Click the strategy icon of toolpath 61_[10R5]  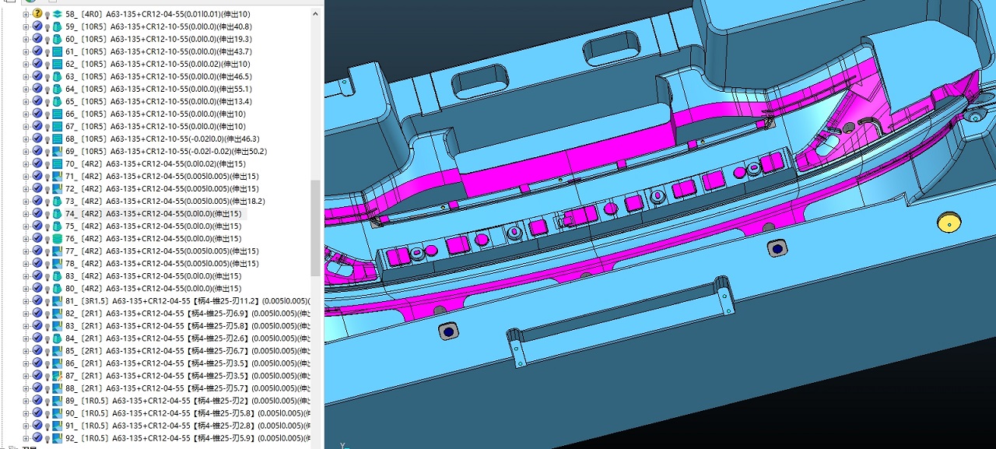point(57,51)
